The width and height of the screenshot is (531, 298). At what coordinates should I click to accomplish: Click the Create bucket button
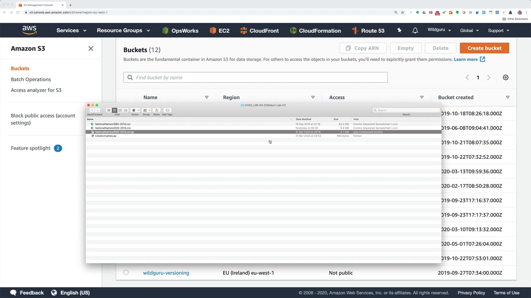(x=485, y=48)
